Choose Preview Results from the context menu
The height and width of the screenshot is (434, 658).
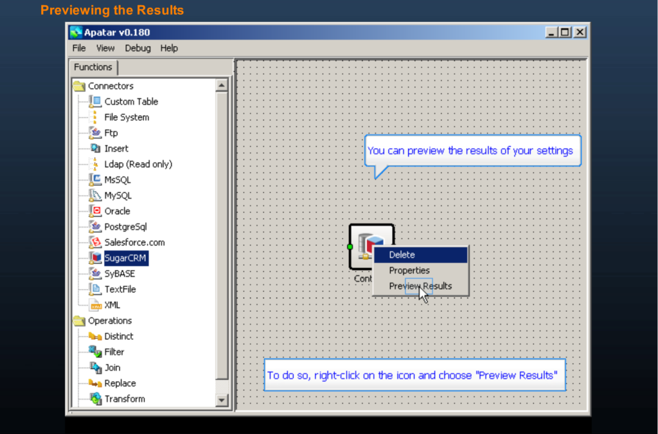pyautogui.click(x=420, y=286)
